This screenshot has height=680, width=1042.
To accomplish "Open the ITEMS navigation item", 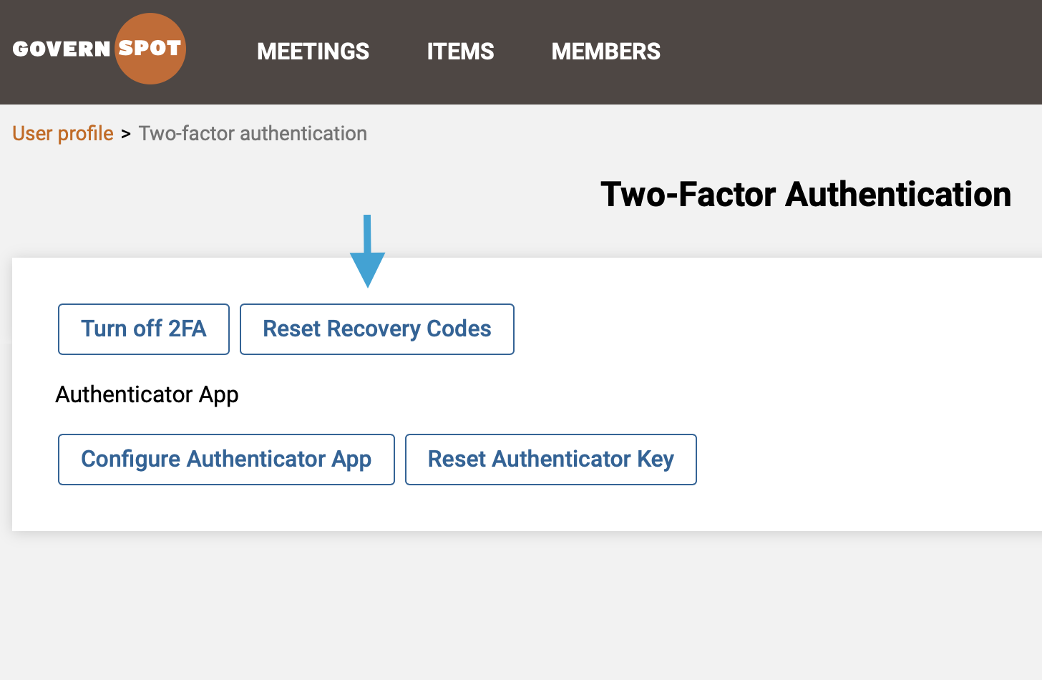I will point(460,52).
